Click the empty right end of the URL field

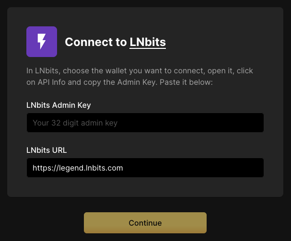240,168
